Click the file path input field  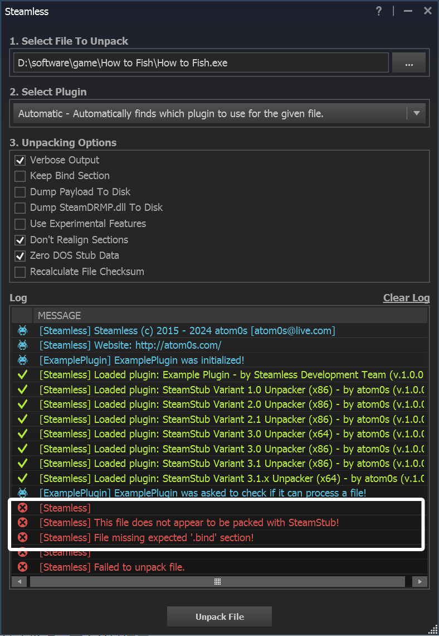(x=201, y=63)
